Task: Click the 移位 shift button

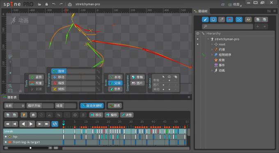Action: click(x=96, y=115)
